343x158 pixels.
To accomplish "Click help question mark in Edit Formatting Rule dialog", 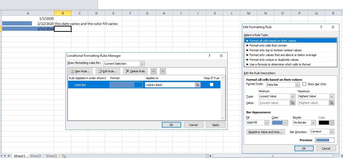I will tap(321, 27).
